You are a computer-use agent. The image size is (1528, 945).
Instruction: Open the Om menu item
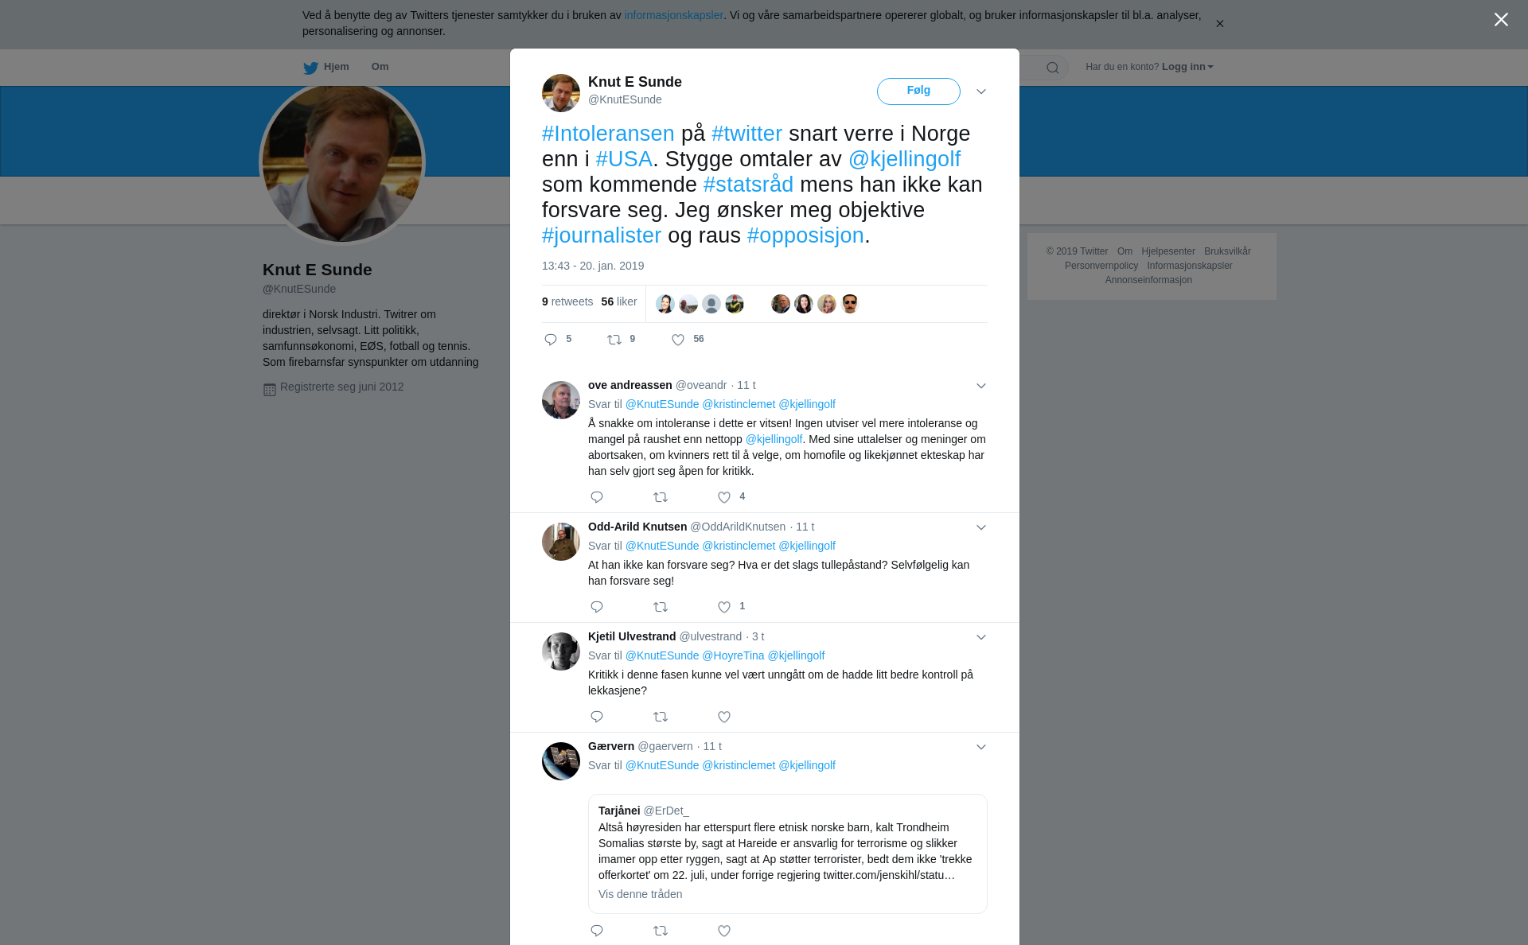380,67
